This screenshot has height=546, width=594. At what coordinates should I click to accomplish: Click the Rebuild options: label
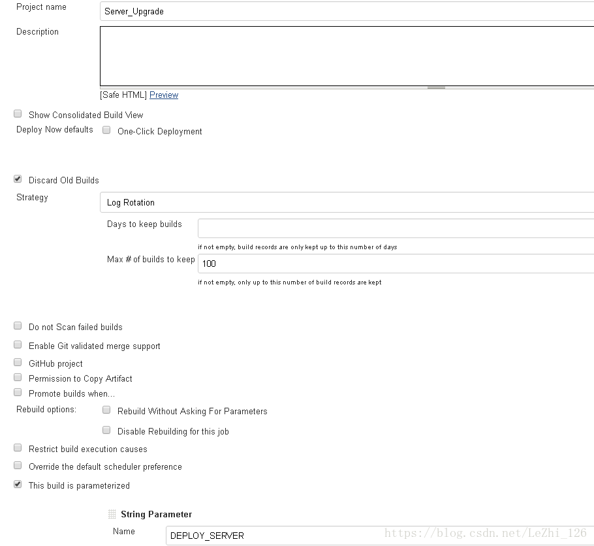[46, 409]
